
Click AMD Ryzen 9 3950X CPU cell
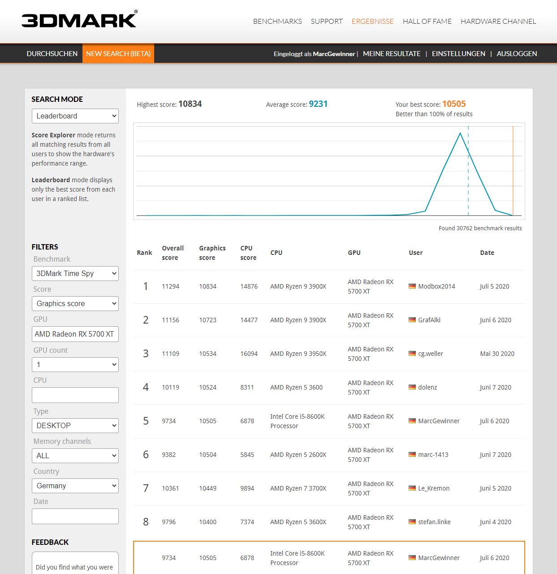[298, 354]
